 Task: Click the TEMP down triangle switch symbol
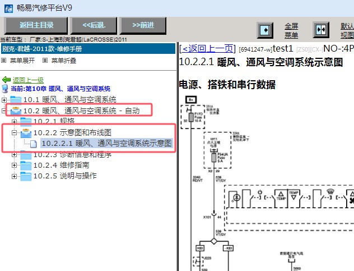tap(294, 197)
